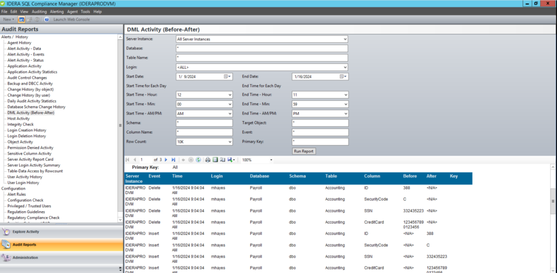The width and height of the screenshot is (557, 273).
Task: Refresh the report with the green icon
Action: tap(198, 160)
